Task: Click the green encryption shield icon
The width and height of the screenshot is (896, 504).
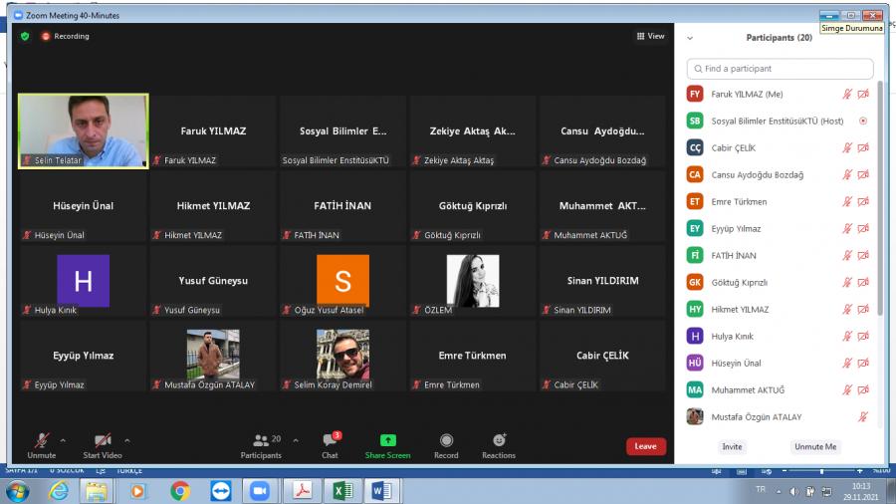Action: point(25,36)
